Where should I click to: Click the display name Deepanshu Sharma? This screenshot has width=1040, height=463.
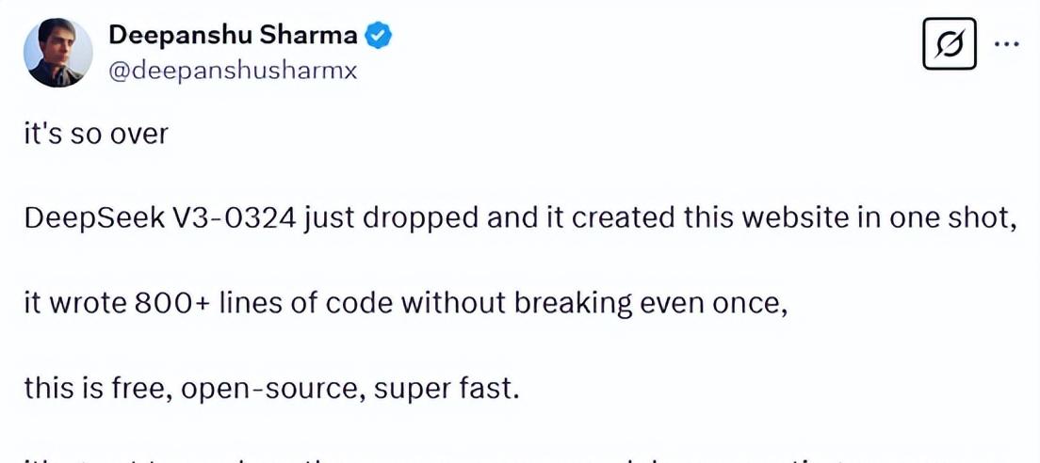click(x=234, y=36)
